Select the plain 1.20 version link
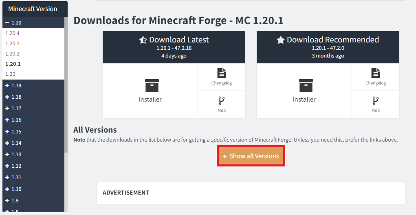This screenshot has height=215, width=416. (10, 74)
